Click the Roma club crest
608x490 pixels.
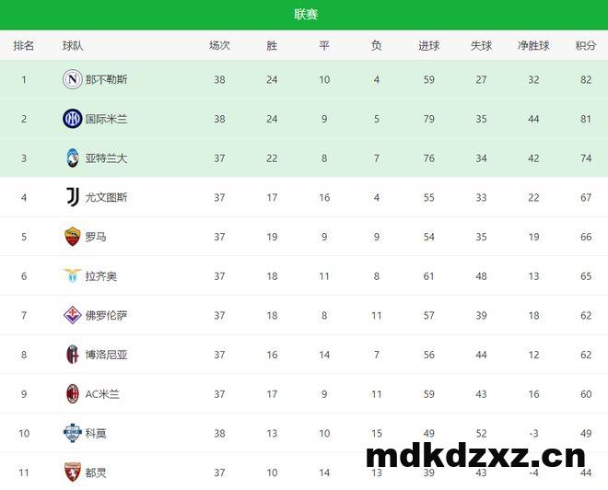[x=72, y=237]
